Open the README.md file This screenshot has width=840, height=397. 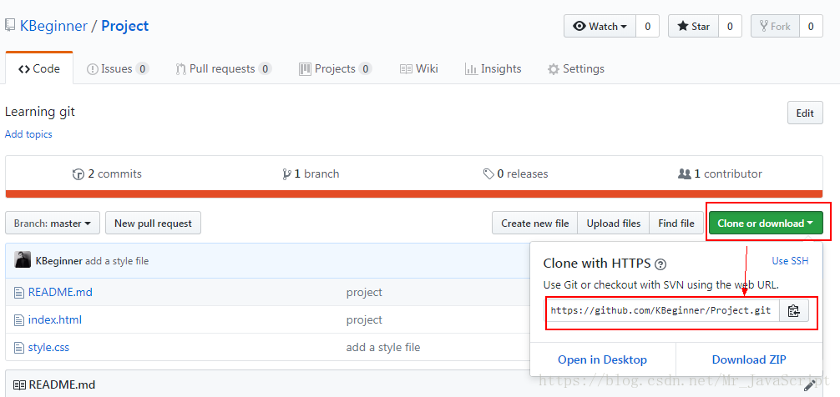(x=60, y=293)
